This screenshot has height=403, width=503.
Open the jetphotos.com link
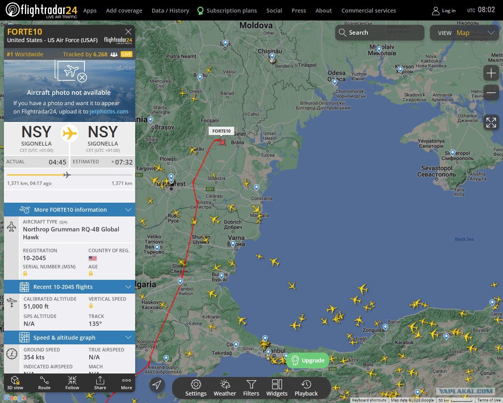tap(109, 111)
